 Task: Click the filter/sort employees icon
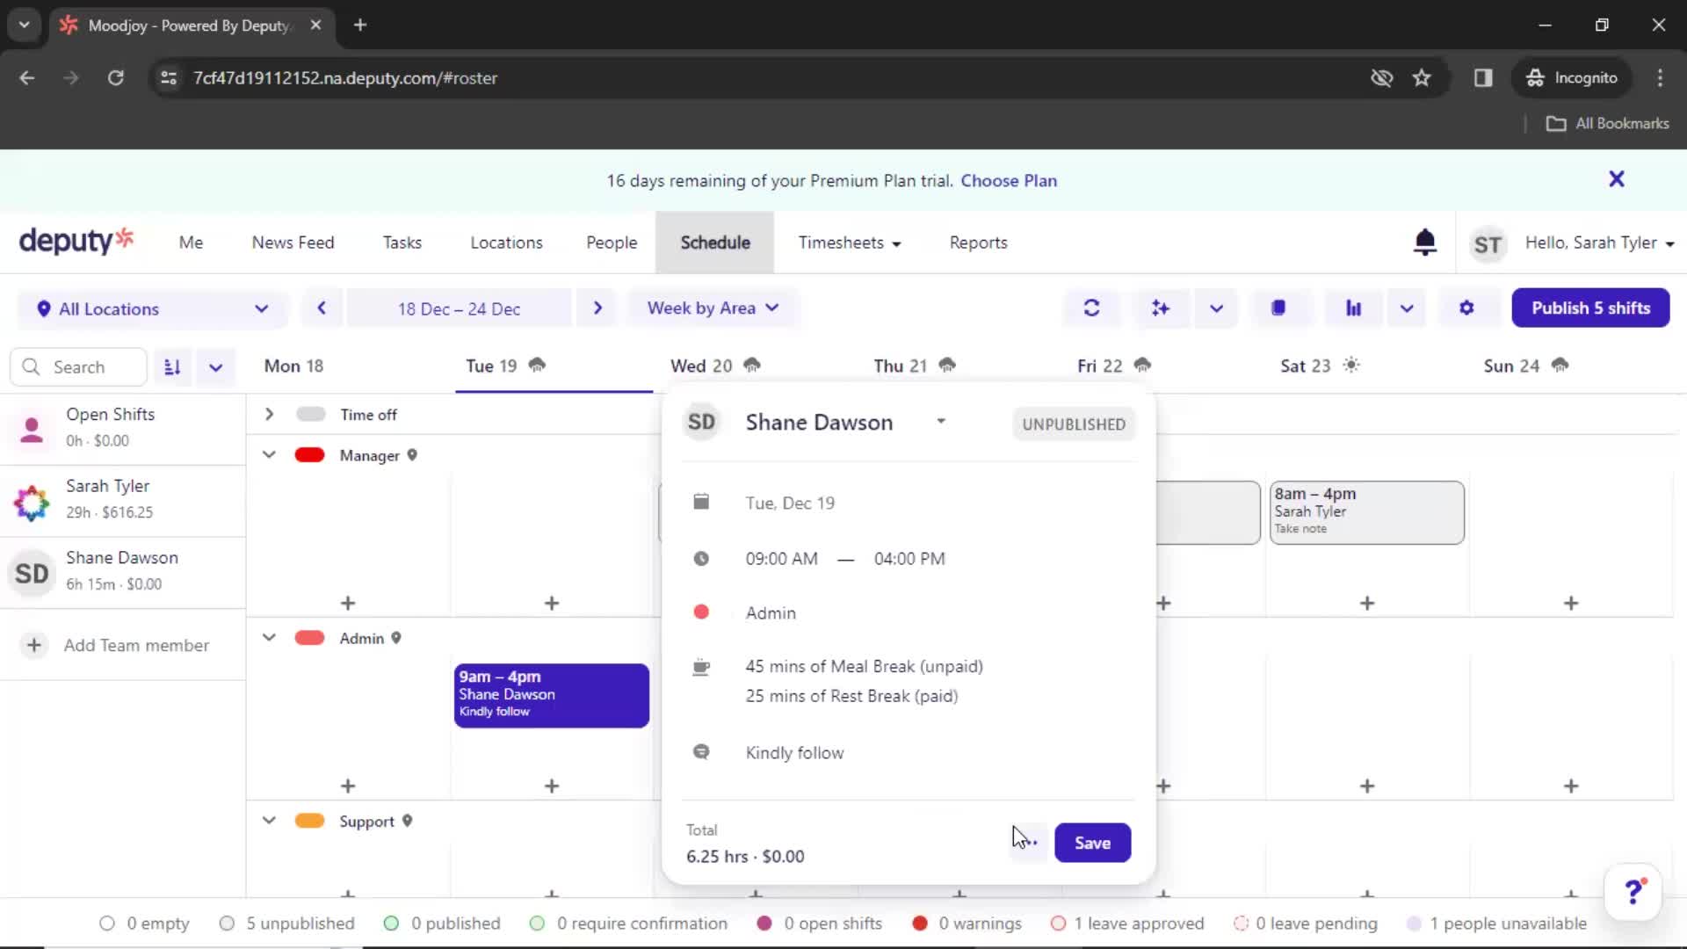click(x=171, y=365)
